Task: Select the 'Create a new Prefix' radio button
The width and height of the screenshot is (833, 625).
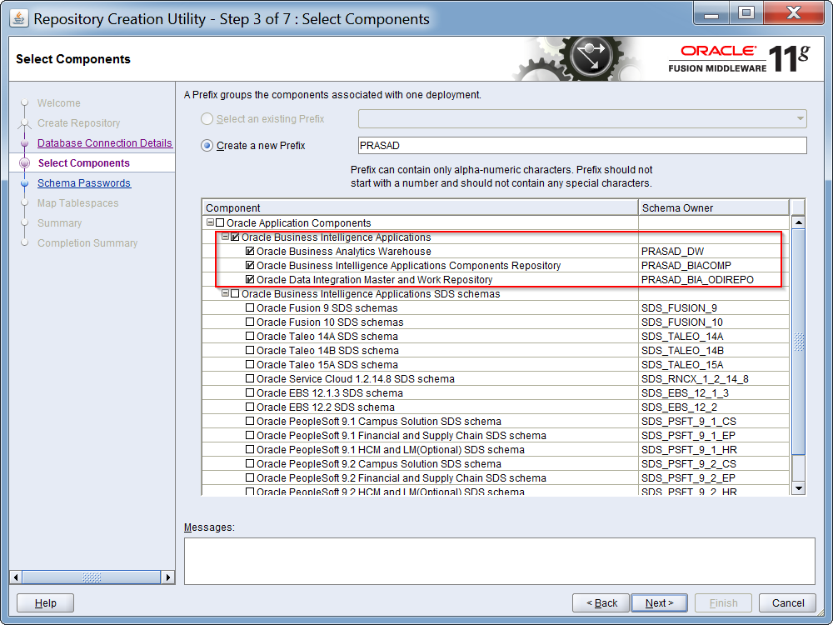Action: point(207,145)
